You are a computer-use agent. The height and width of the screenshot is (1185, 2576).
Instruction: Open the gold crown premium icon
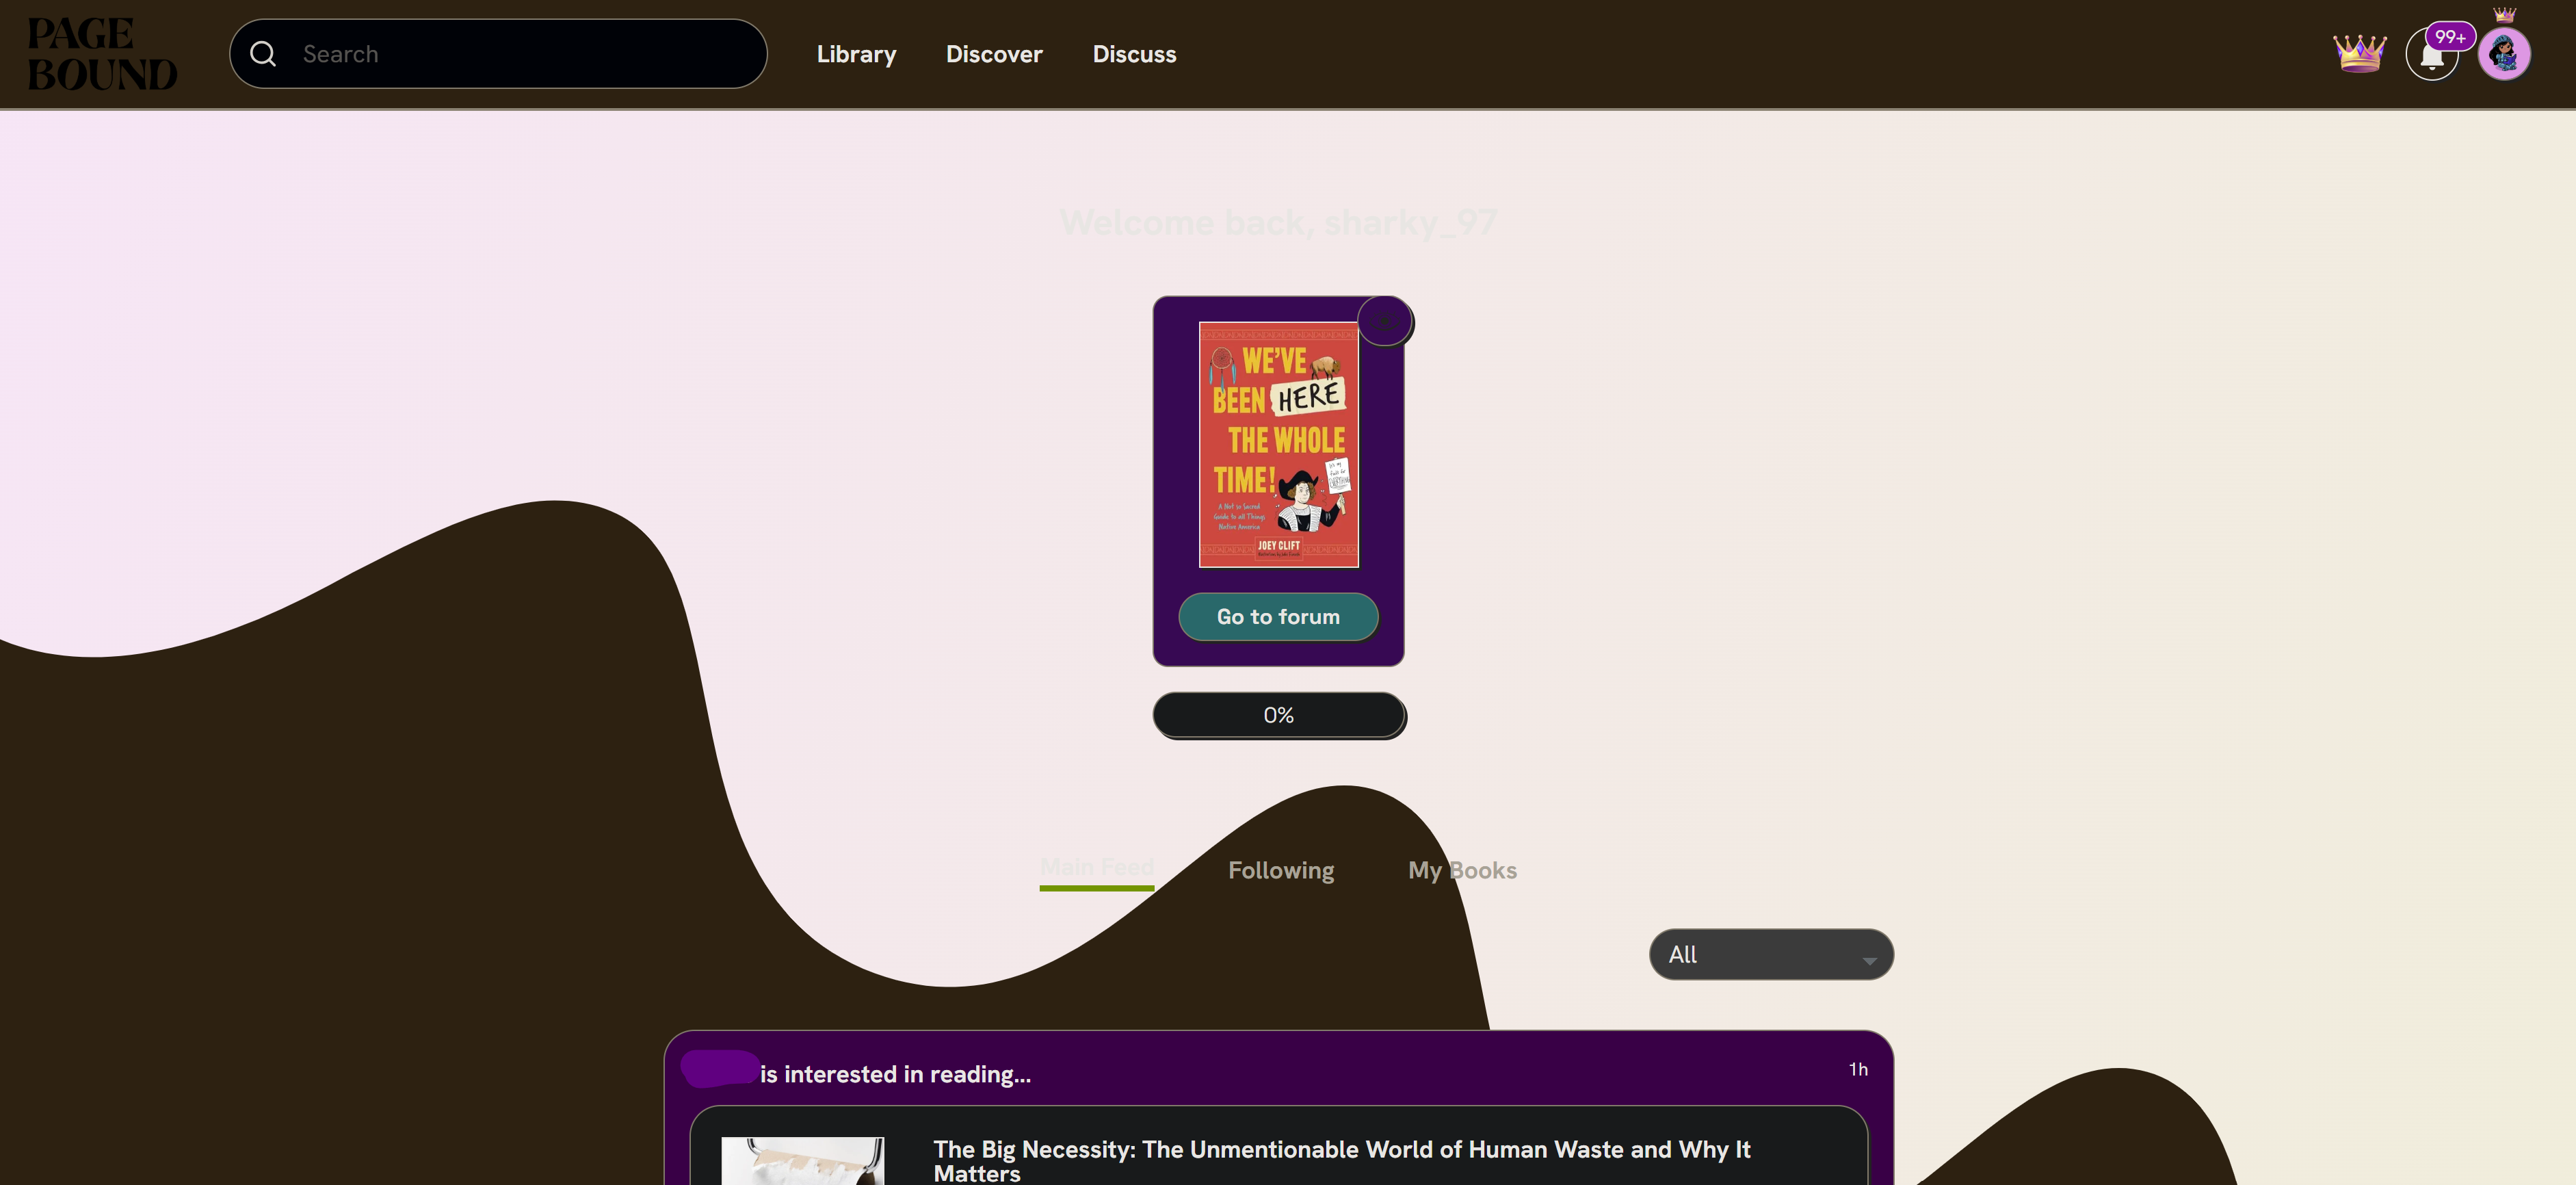2359,53
